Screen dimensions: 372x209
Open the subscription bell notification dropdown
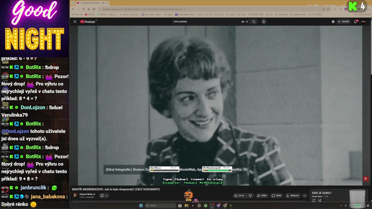click(104, 196)
